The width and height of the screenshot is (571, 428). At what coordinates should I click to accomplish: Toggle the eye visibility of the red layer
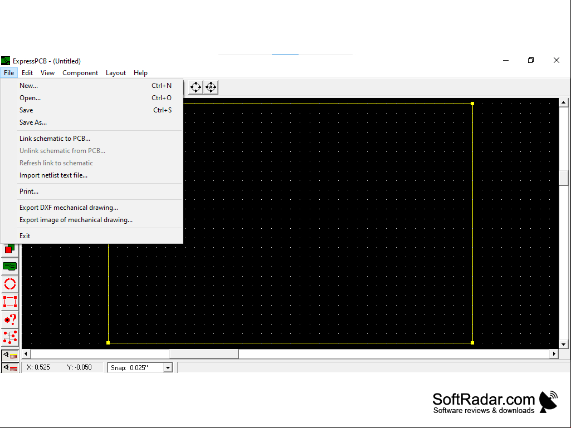tap(10, 367)
